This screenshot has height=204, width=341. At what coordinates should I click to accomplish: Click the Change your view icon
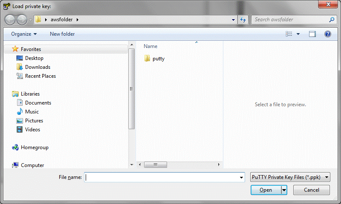point(289,34)
